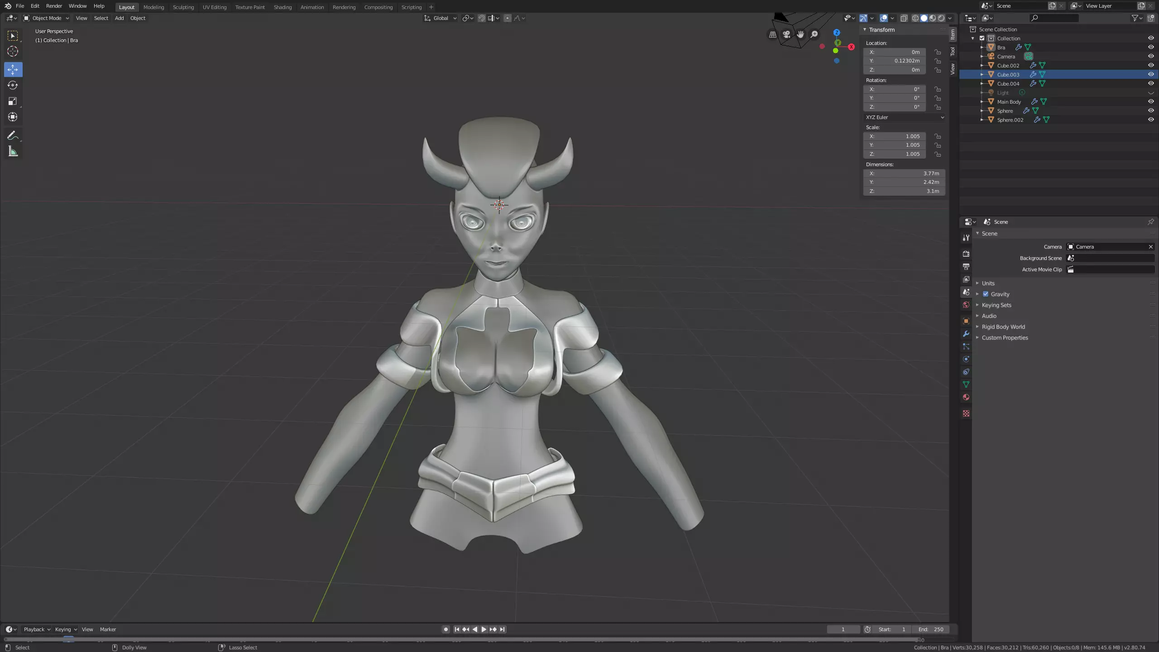Image resolution: width=1159 pixels, height=652 pixels.
Task: Open the Playback dropdown in timeline
Action: click(x=37, y=629)
